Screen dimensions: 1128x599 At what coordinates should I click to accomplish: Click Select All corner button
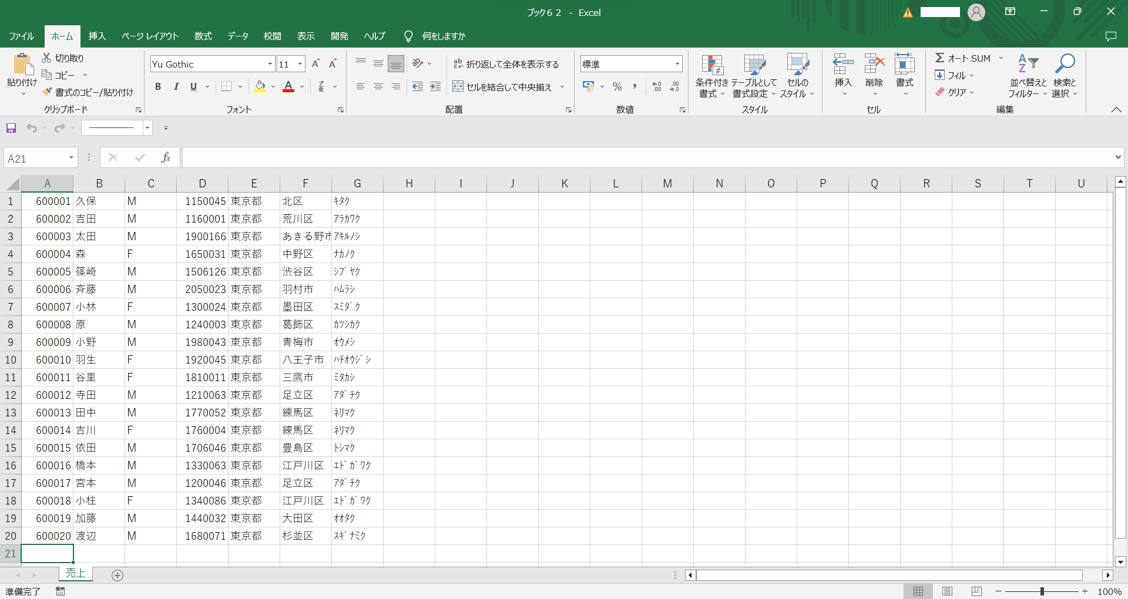pos(12,184)
